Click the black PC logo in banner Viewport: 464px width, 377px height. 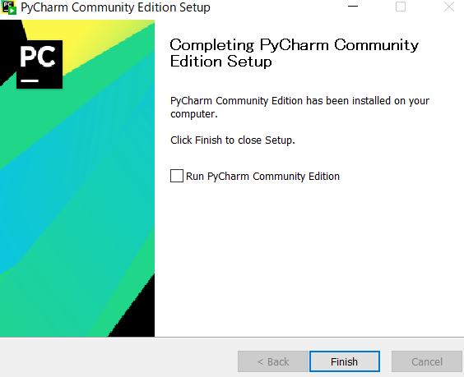(x=39, y=64)
